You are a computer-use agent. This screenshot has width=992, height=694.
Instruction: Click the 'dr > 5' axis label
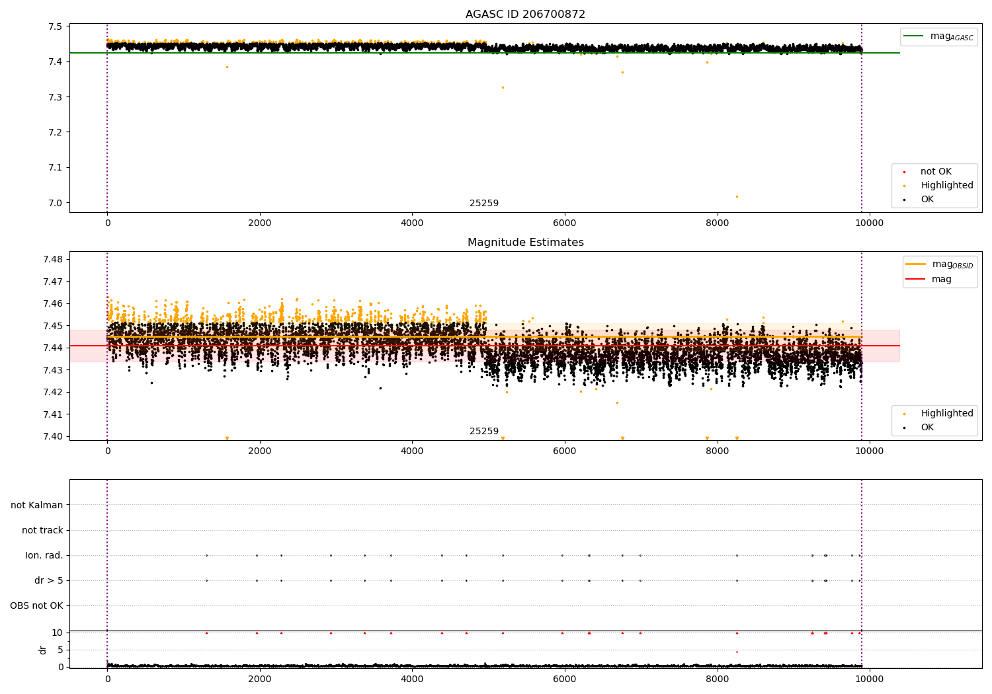pyautogui.click(x=49, y=581)
